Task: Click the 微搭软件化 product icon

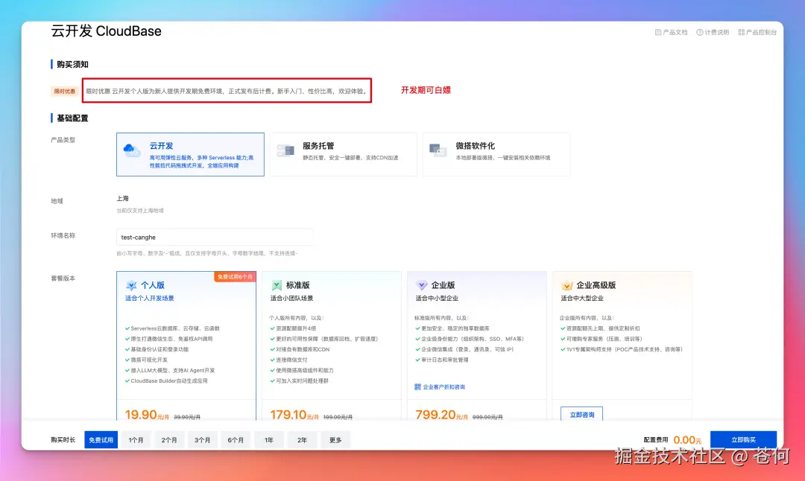Action: (x=441, y=150)
